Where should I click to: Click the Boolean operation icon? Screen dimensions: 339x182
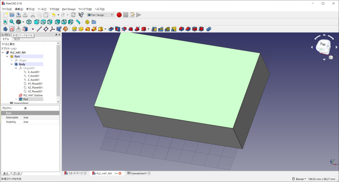coord(209,29)
